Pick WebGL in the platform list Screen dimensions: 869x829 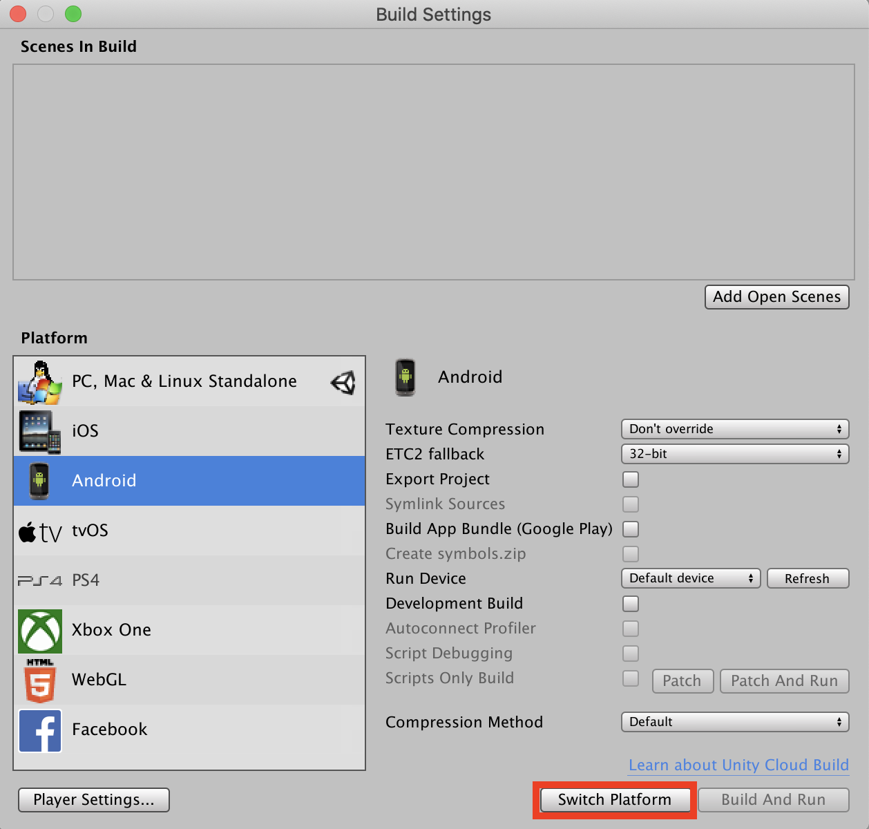click(189, 680)
